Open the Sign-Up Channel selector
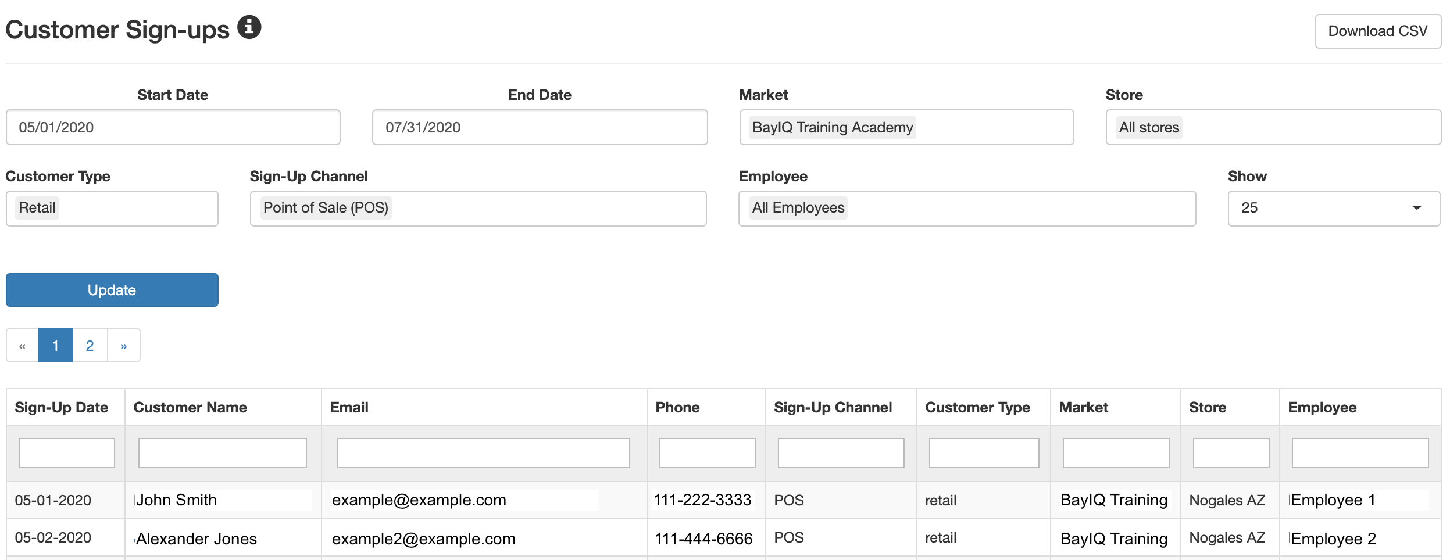The height and width of the screenshot is (560, 1450). (x=478, y=208)
